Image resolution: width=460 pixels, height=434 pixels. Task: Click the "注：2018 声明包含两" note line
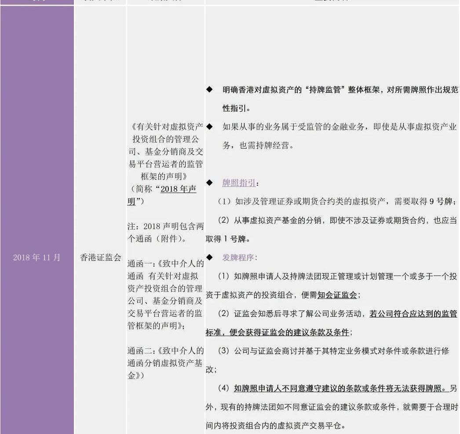tap(165, 227)
